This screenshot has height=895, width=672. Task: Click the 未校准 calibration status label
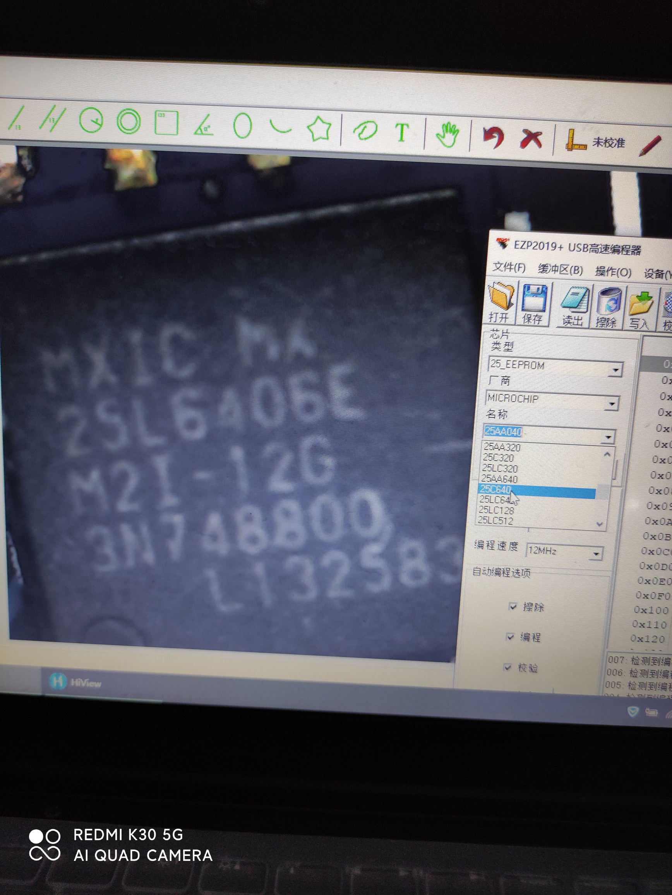point(609,142)
